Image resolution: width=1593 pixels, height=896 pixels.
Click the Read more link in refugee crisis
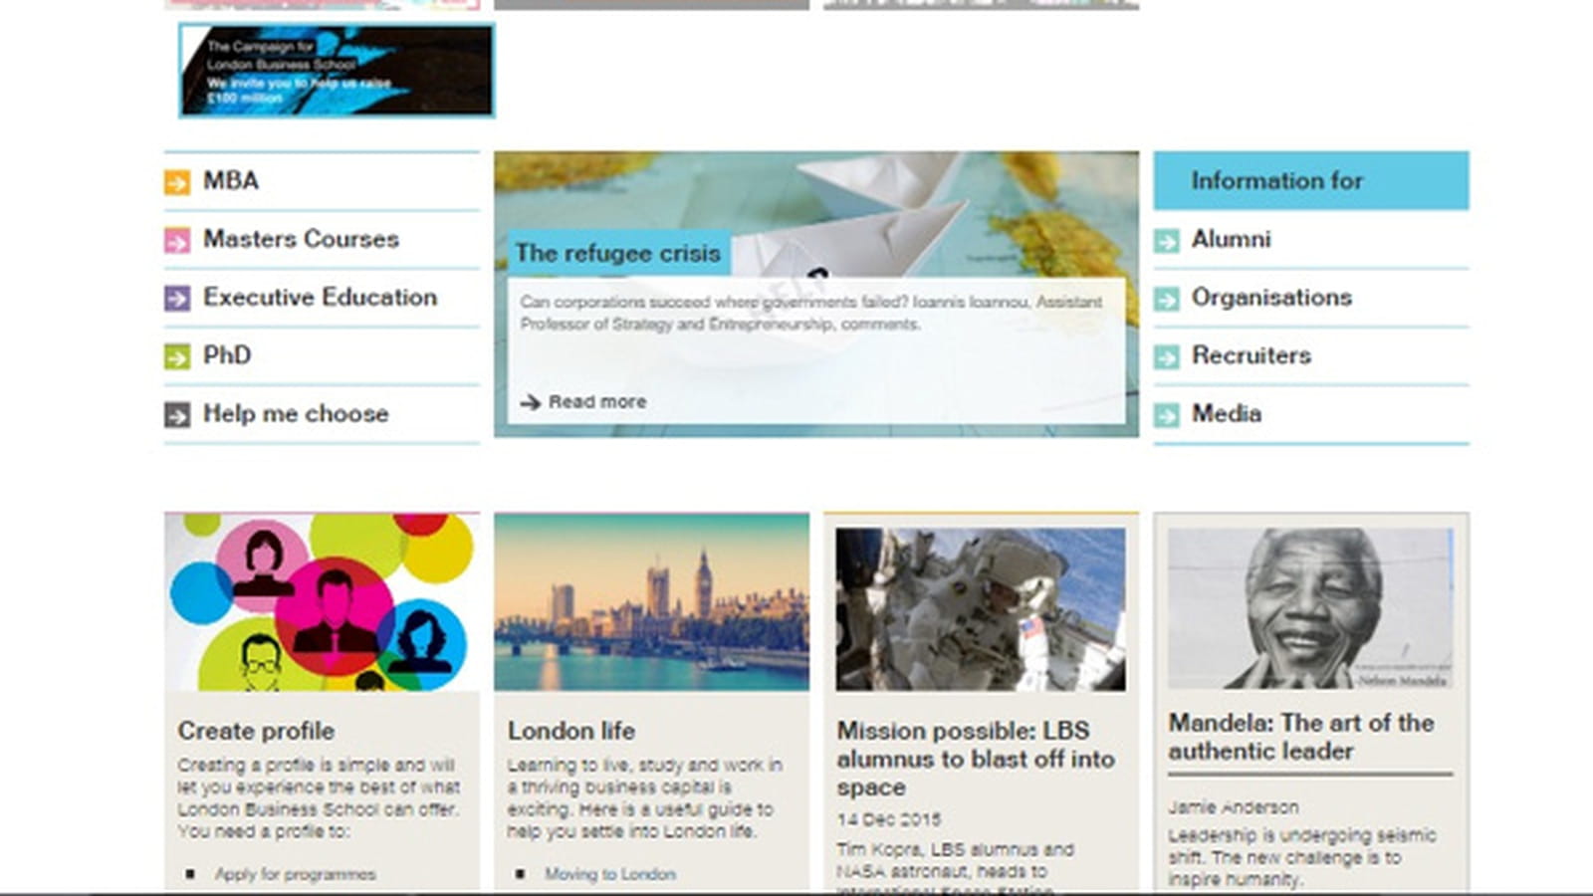pyautogui.click(x=597, y=401)
